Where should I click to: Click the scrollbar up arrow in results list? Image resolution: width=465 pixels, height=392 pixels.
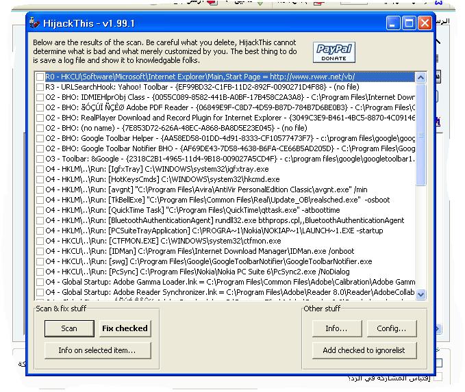pyautogui.click(x=420, y=77)
